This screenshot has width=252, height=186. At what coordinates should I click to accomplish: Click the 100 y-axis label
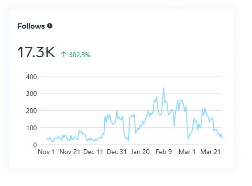[x=32, y=128]
